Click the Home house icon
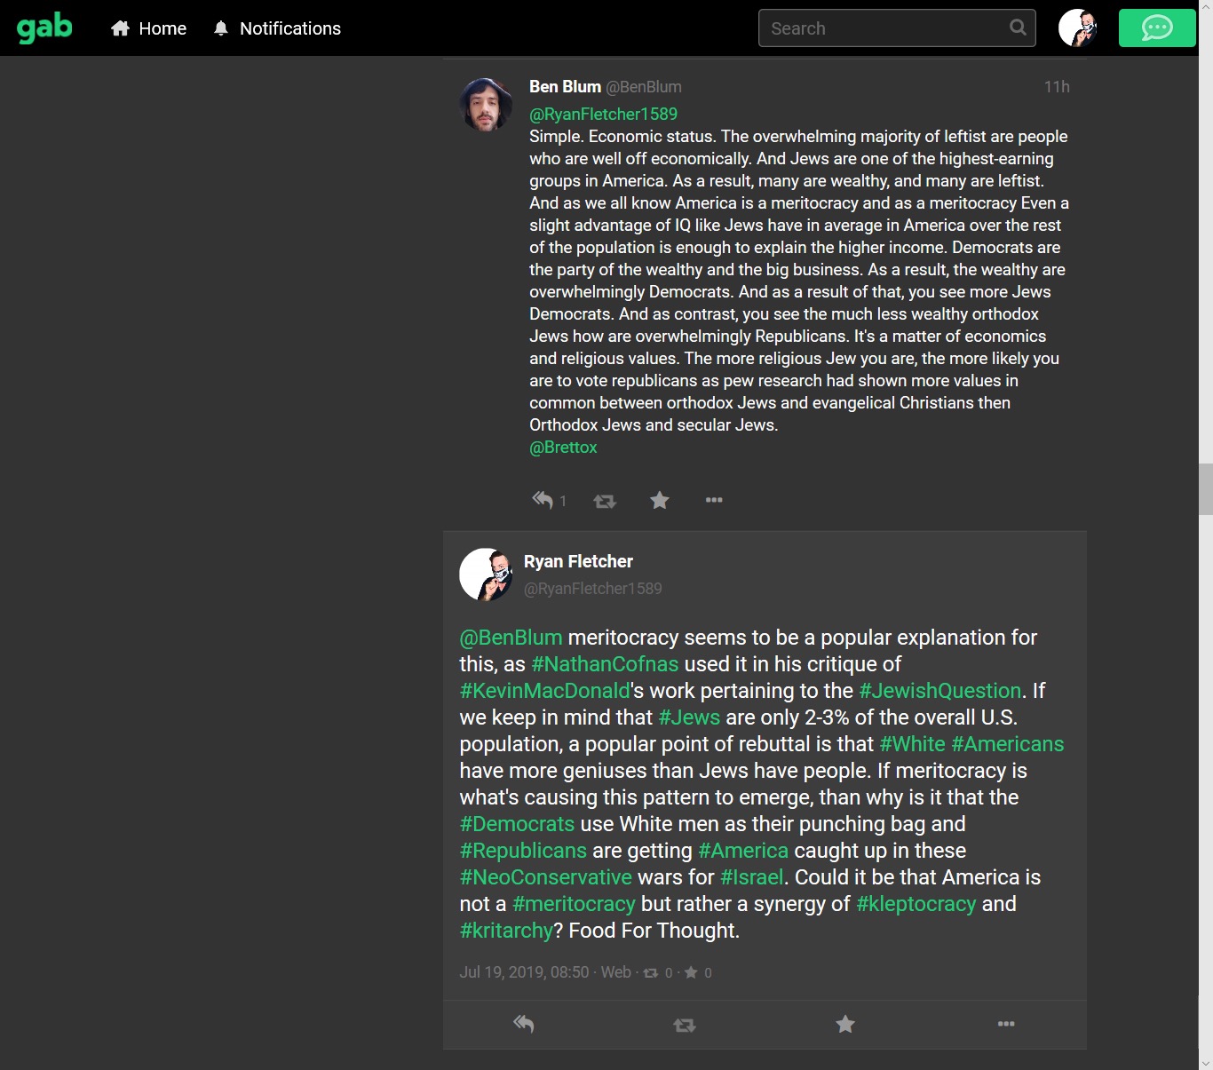 point(121,28)
